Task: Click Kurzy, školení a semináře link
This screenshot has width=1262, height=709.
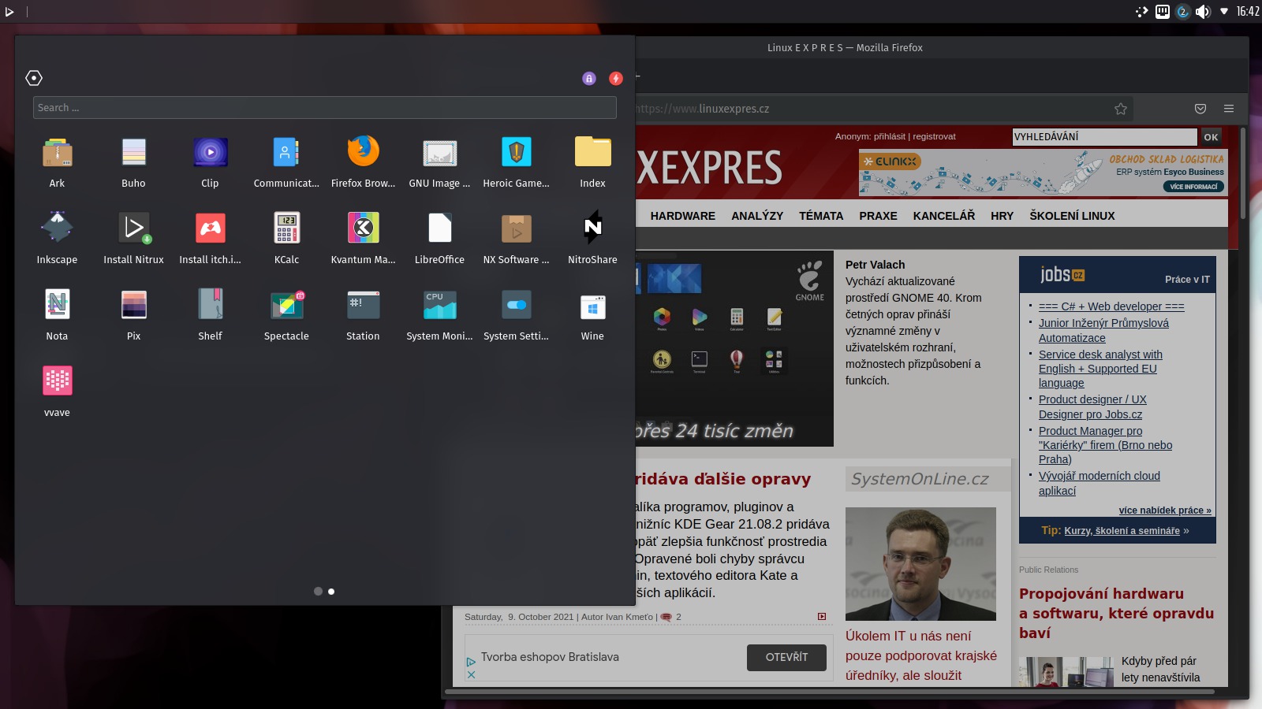Action: click(x=1122, y=531)
